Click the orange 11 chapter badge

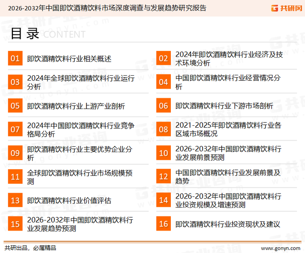click(x=15, y=177)
